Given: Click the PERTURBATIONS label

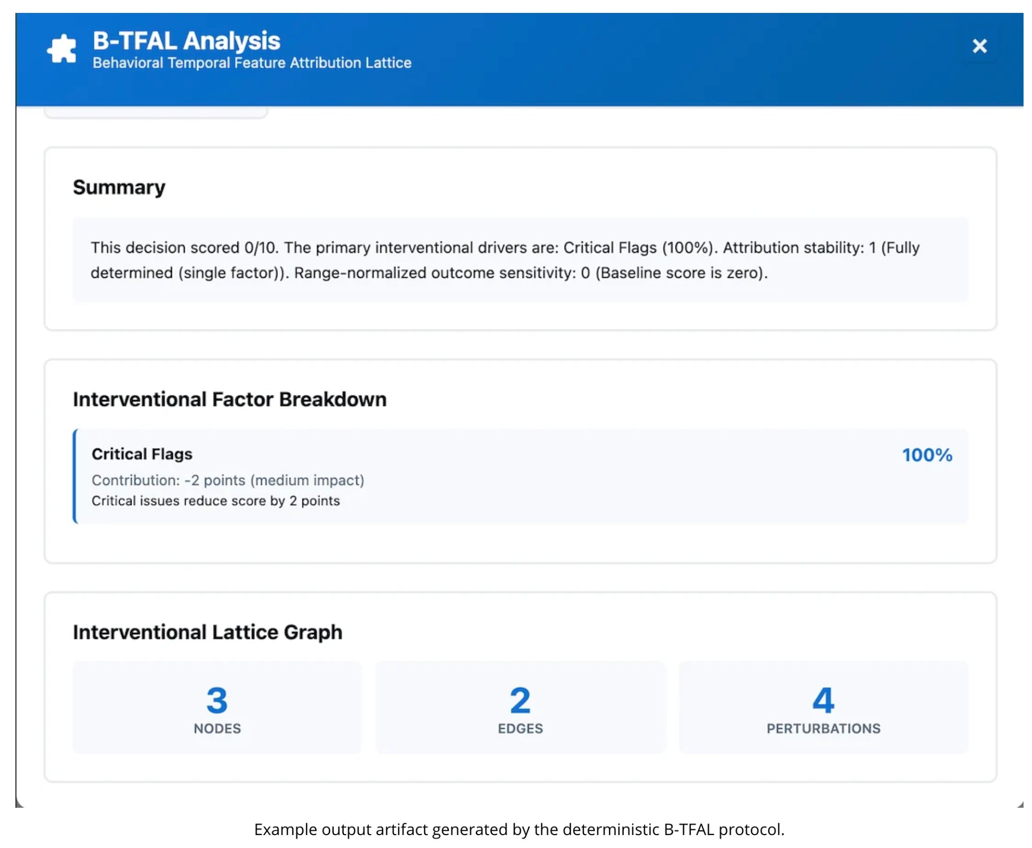Looking at the screenshot, I should 823,728.
